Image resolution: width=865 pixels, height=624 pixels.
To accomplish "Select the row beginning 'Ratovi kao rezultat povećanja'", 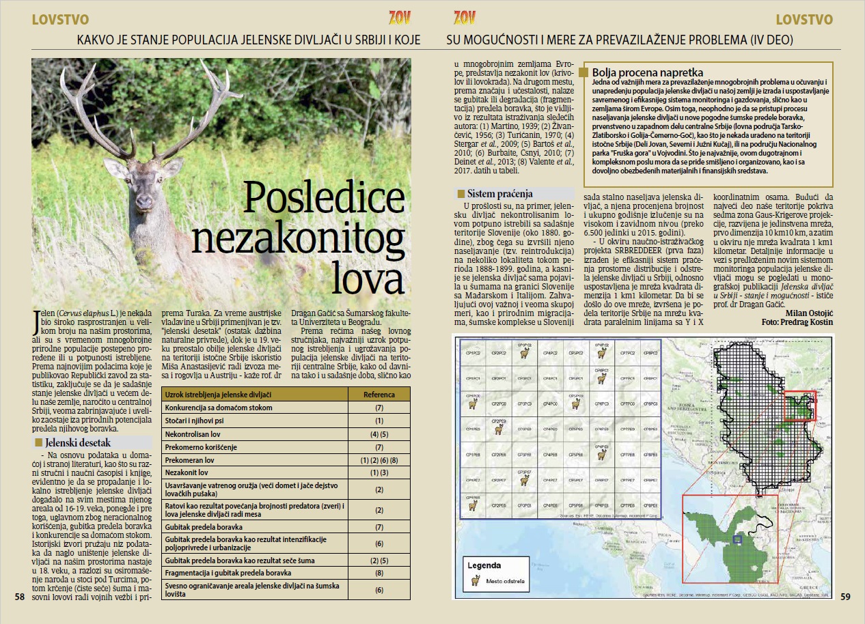I will 286,510.
